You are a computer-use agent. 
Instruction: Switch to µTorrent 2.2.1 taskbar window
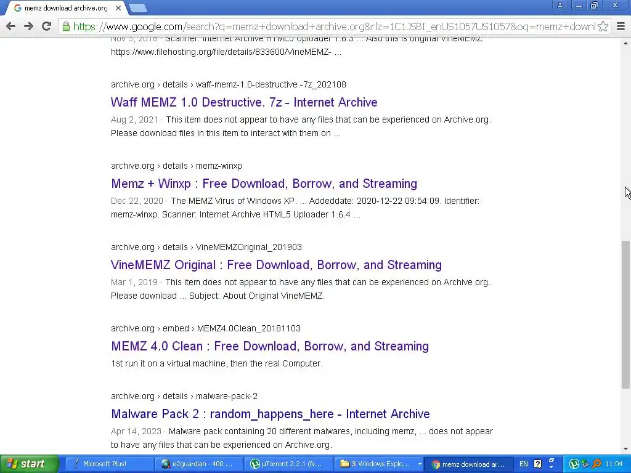coord(288,464)
